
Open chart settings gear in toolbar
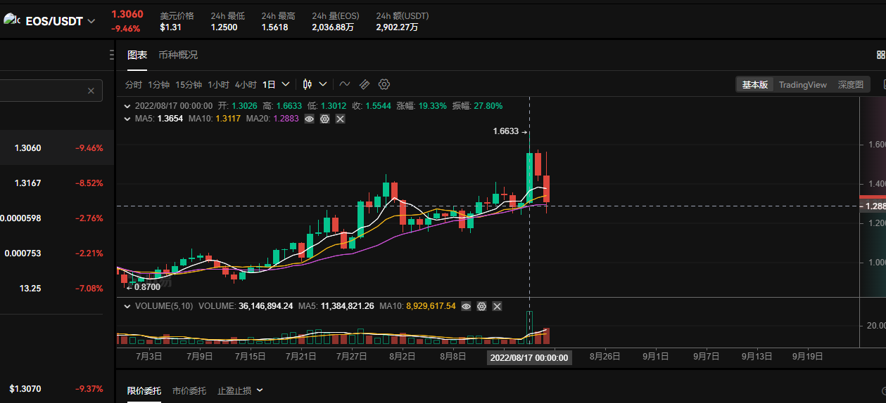pyautogui.click(x=384, y=84)
